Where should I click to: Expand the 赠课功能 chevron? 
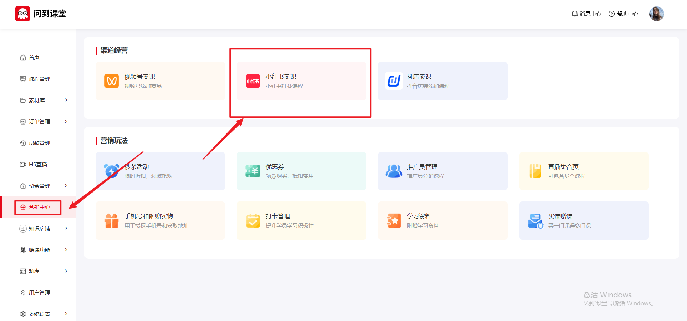(x=66, y=250)
